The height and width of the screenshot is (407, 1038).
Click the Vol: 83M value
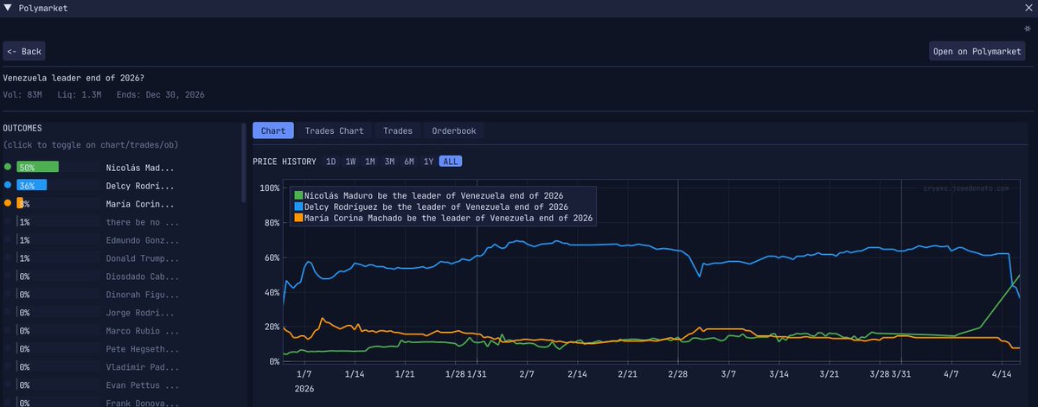pos(24,94)
